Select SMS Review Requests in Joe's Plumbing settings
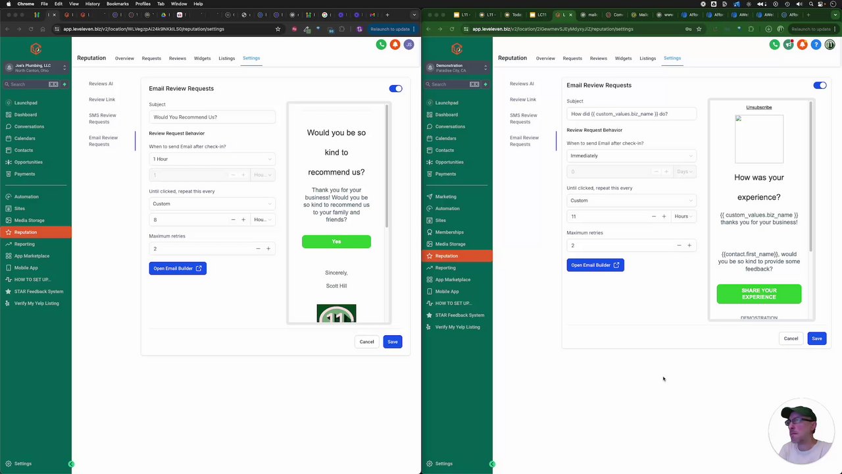 pos(103,118)
